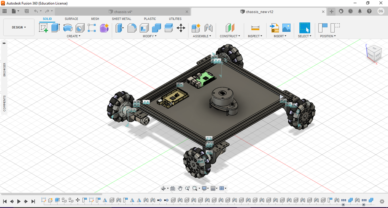Open the INSERT dropdown menu
388x208 pixels.
280,36
